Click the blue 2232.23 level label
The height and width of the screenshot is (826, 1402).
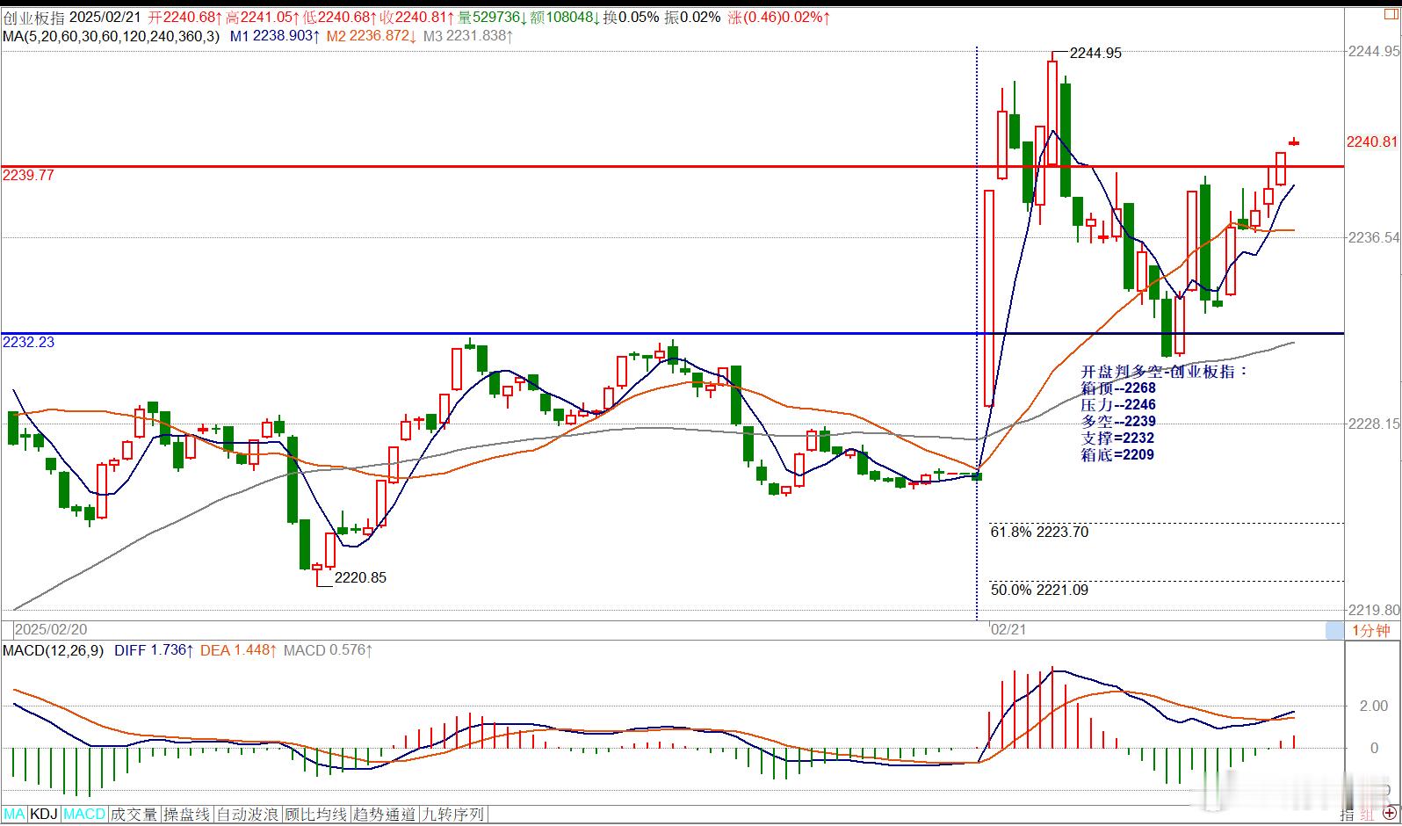28,342
